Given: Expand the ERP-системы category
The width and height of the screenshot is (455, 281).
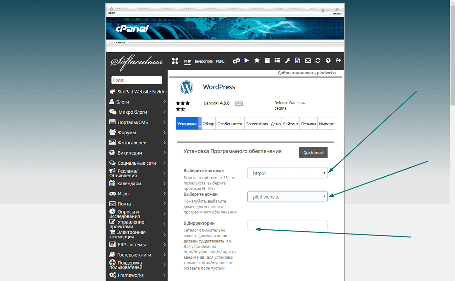Looking at the screenshot, I should click(x=138, y=244).
